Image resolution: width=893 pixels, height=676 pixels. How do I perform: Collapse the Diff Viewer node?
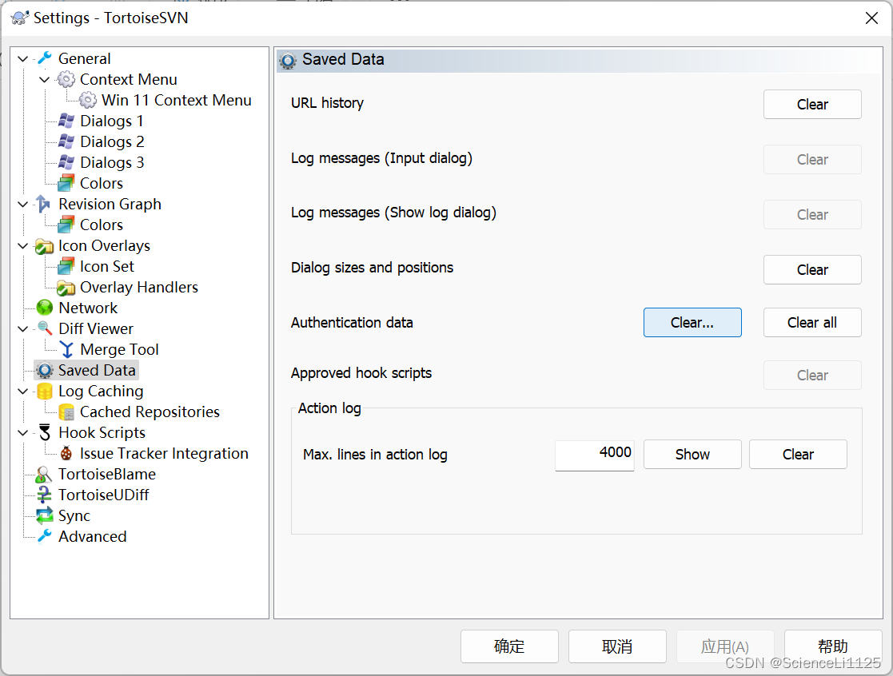22,328
